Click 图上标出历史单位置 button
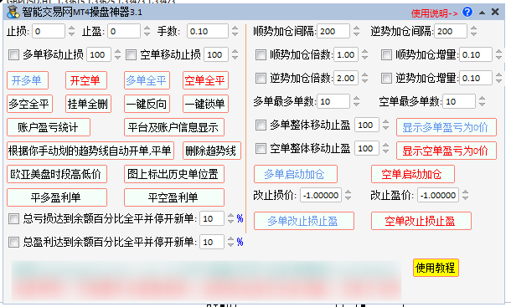The width and height of the screenshot is (511, 307). 174,174
